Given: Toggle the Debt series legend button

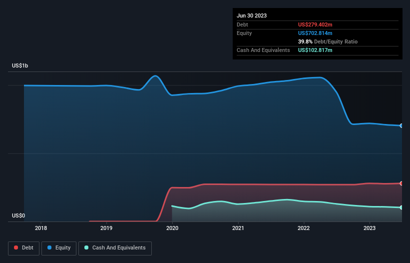Looking at the screenshot, I should (x=24, y=248).
